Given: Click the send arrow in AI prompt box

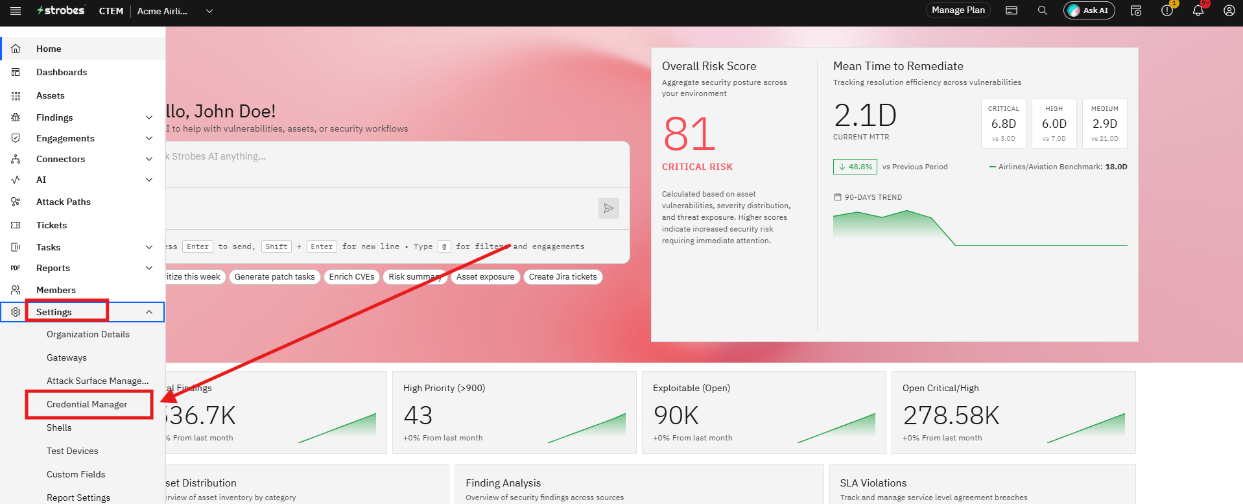Looking at the screenshot, I should point(609,208).
